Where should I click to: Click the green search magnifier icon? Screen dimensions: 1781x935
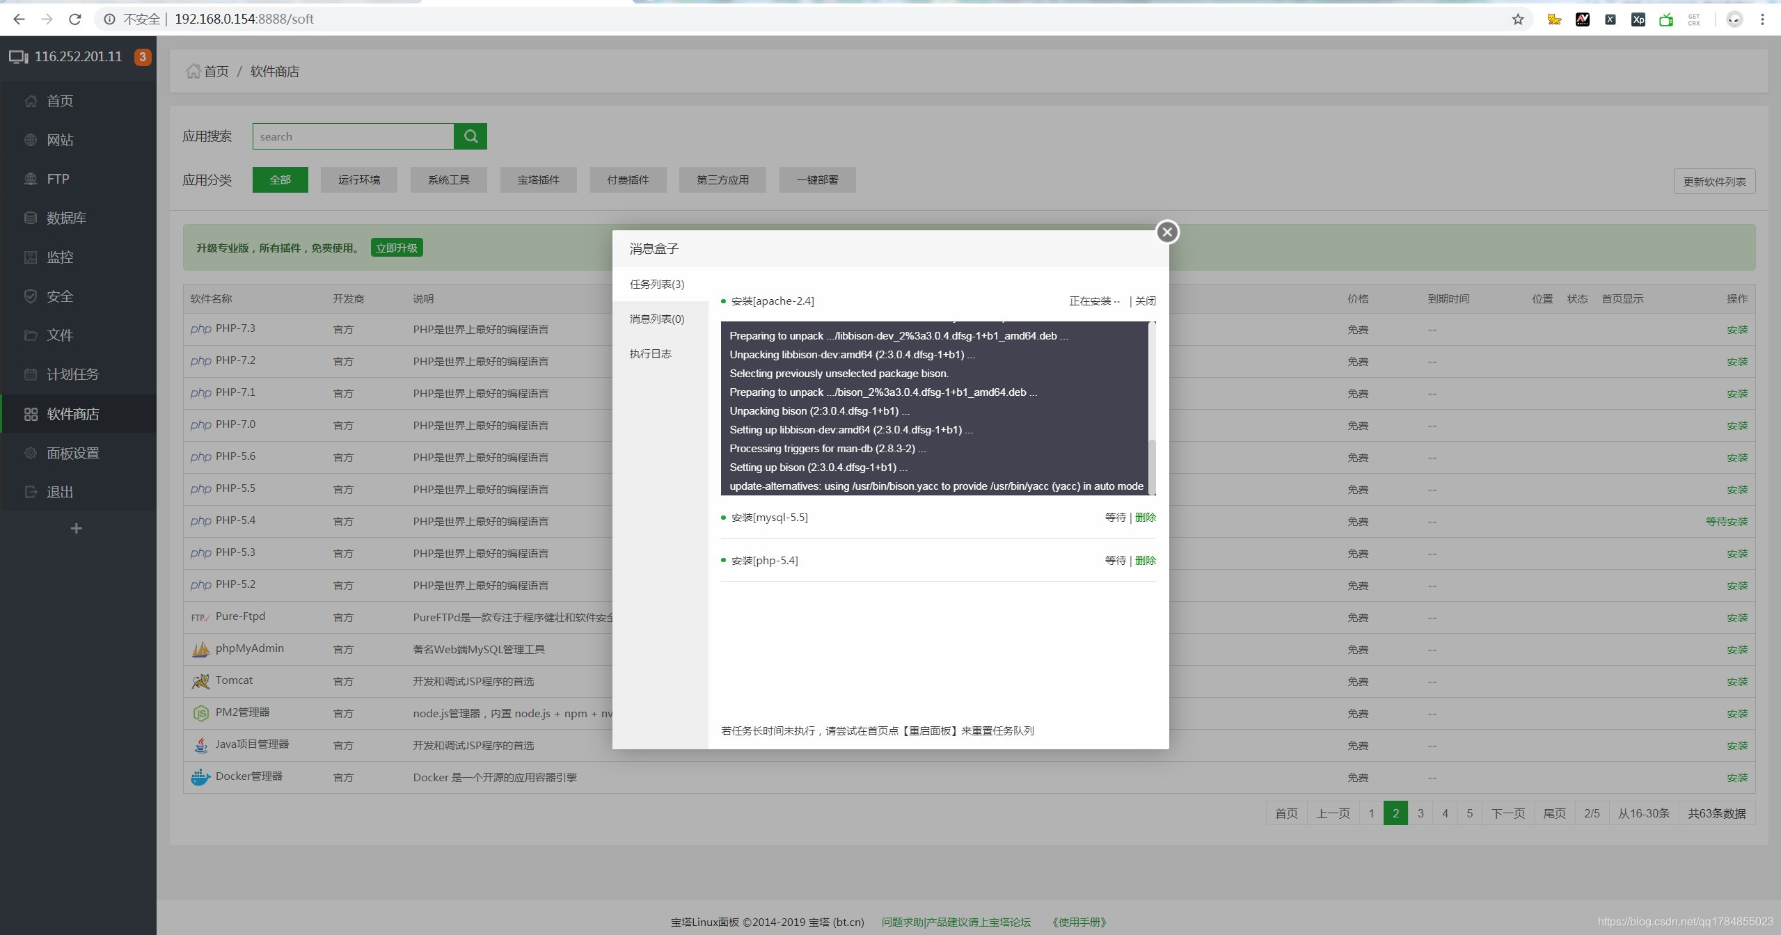coord(470,136)
